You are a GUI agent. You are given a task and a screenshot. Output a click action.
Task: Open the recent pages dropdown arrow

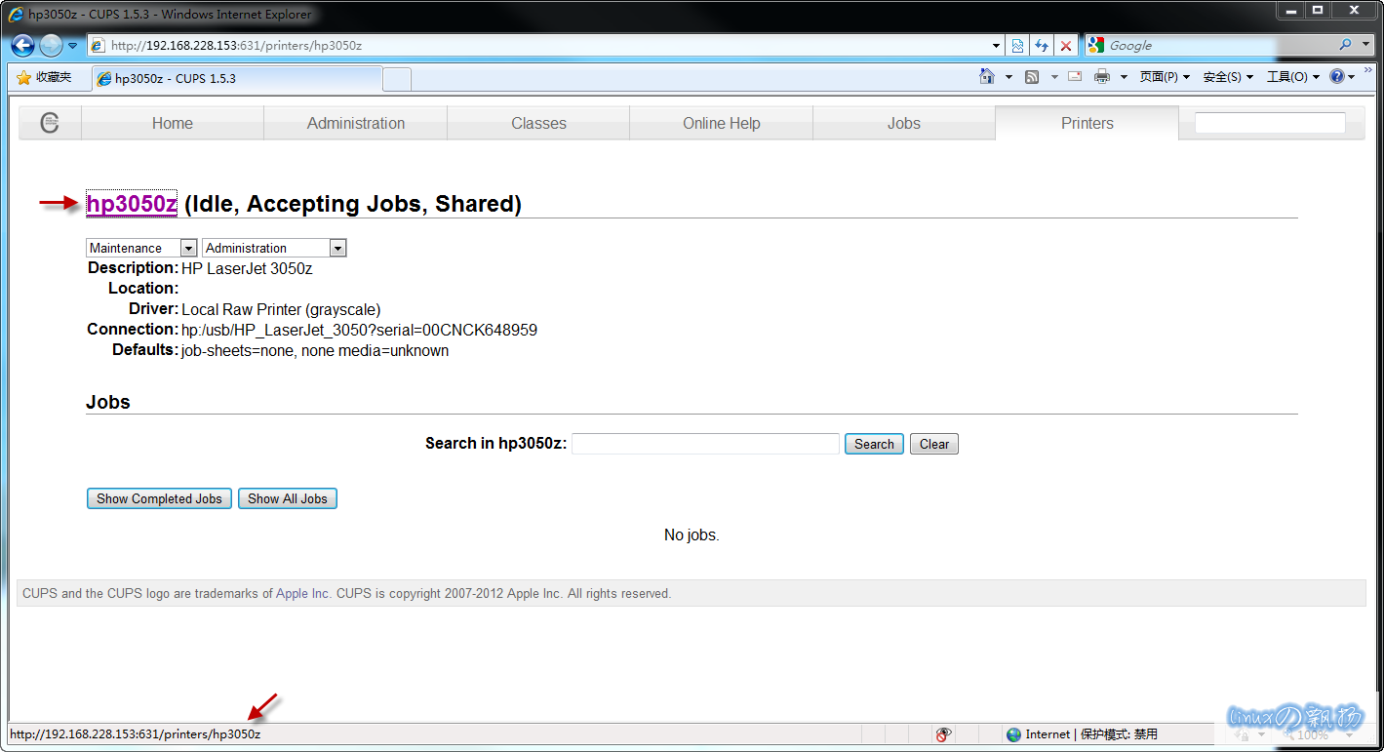(x=73, y=45)
